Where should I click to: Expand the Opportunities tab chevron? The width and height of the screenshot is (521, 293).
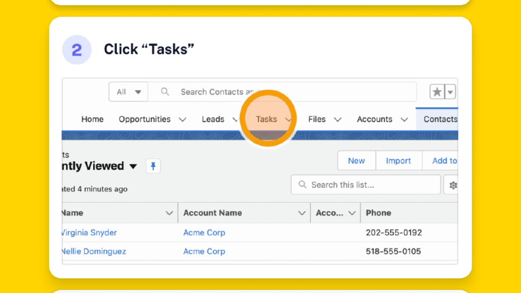[x=182, y=120]
